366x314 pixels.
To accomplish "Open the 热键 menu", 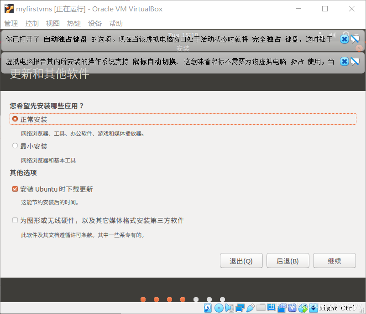I will point(74,24).
